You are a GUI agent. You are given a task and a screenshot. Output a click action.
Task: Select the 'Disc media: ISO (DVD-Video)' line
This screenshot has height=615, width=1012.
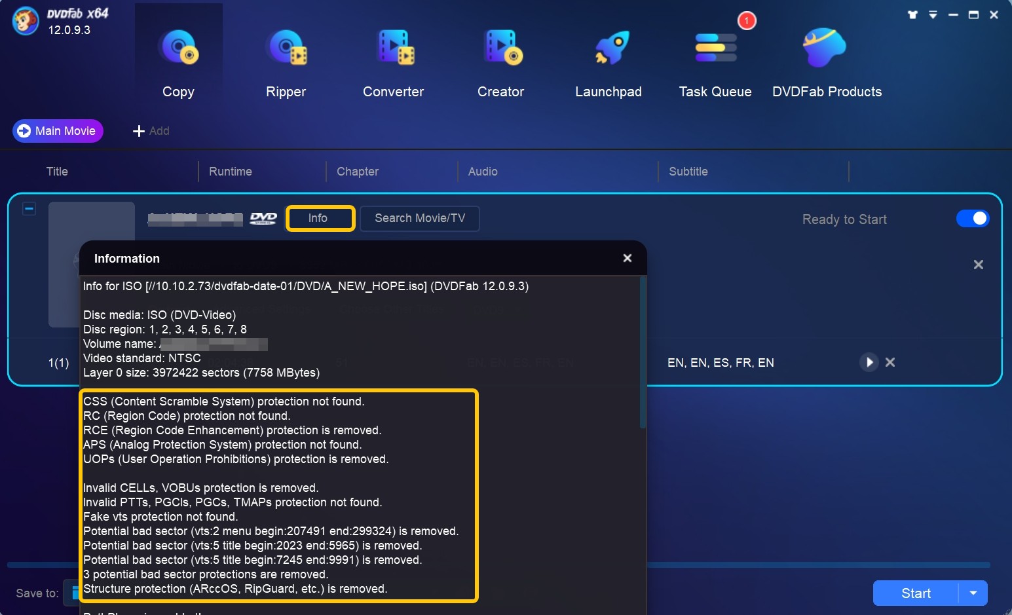pyautogui.click(x=160, y=315)
